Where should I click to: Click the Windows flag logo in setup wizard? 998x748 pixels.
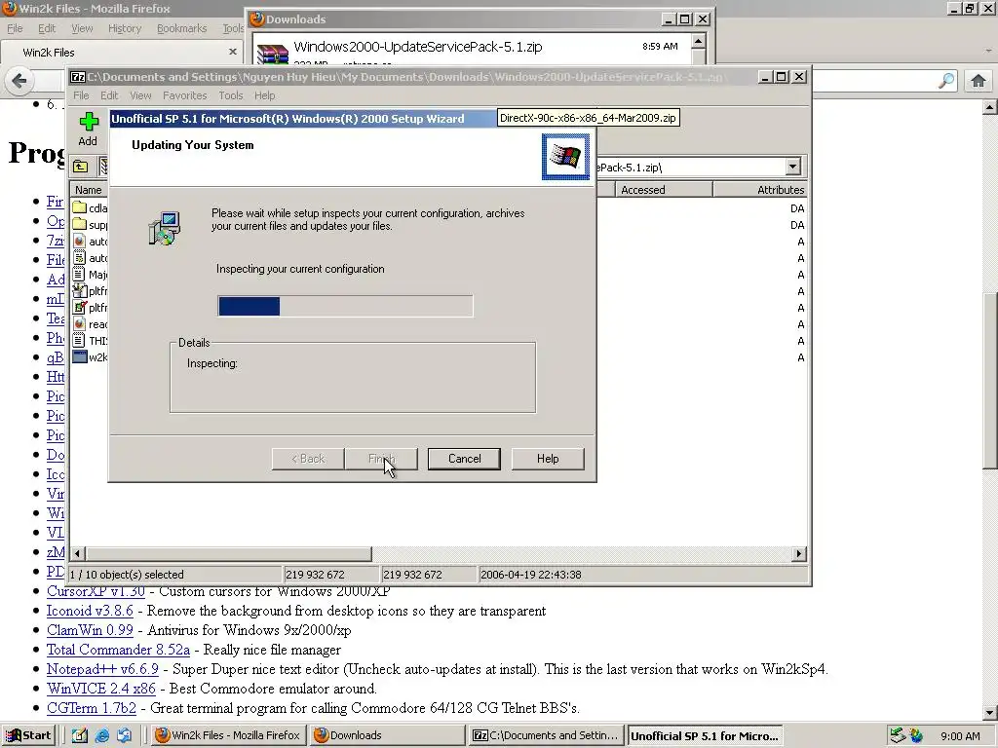click(x=566, y=157)
